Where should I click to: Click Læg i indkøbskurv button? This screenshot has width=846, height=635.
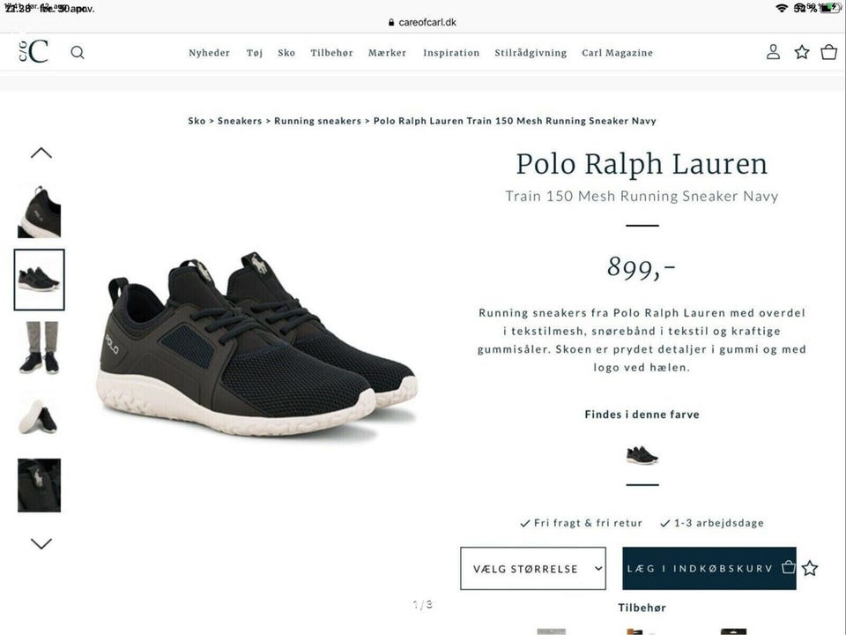coord(709,568)
